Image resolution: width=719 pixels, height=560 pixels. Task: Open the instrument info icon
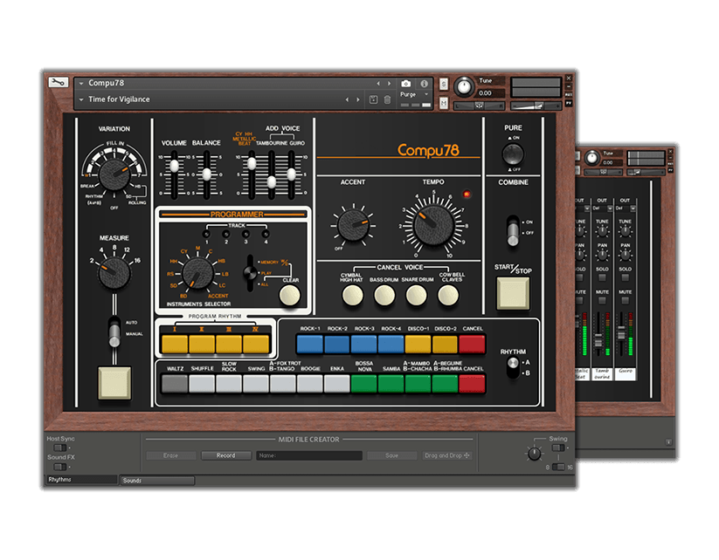click(425, 84)
